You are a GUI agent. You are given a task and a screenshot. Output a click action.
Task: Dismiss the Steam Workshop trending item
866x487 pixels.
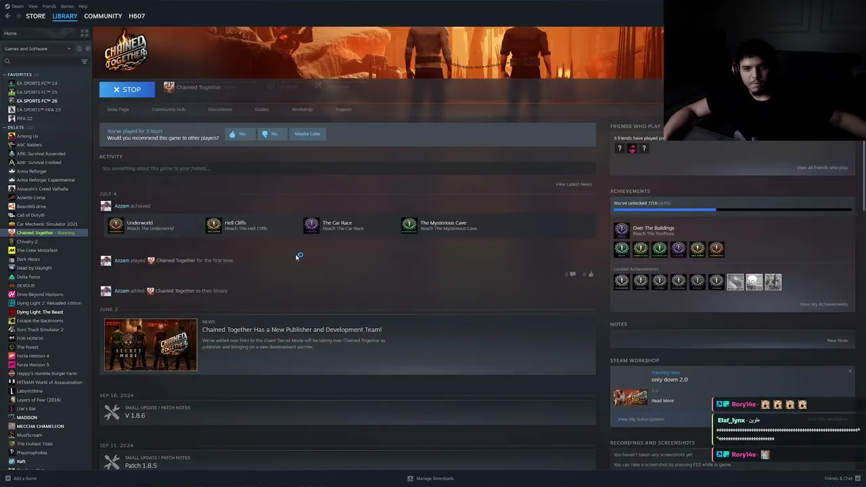coord(850,371)
